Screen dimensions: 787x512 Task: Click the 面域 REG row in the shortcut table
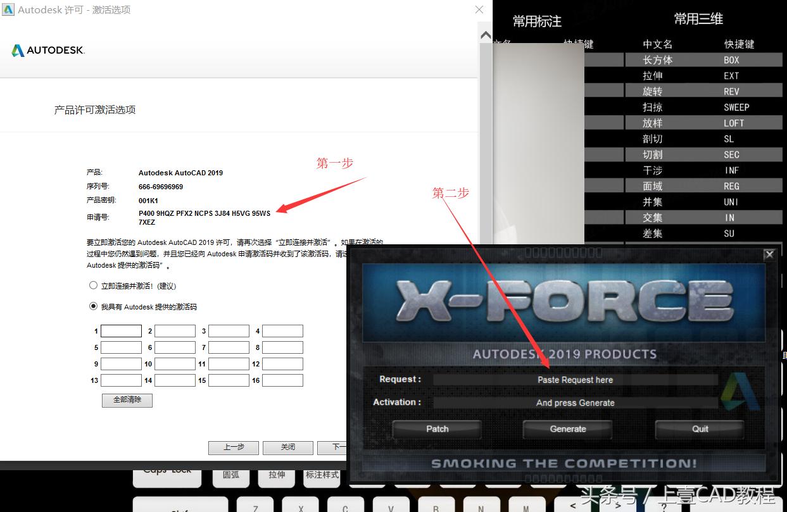[704, 186]
